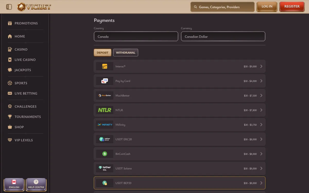This screenshot has width=309, height=193.
Task: Switch to the Withdrawal tab
Action: (126, 52)
